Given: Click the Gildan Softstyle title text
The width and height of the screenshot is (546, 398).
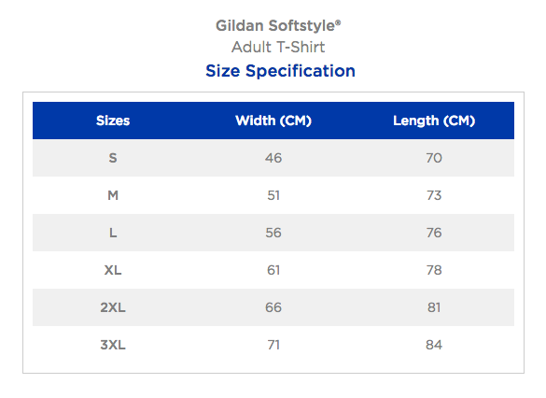Looking at the screenshot, I should 278,26.
